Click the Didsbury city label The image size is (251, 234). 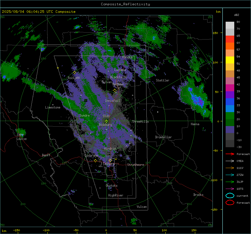pos(105,125)
